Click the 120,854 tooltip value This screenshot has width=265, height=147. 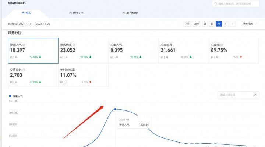144,124
